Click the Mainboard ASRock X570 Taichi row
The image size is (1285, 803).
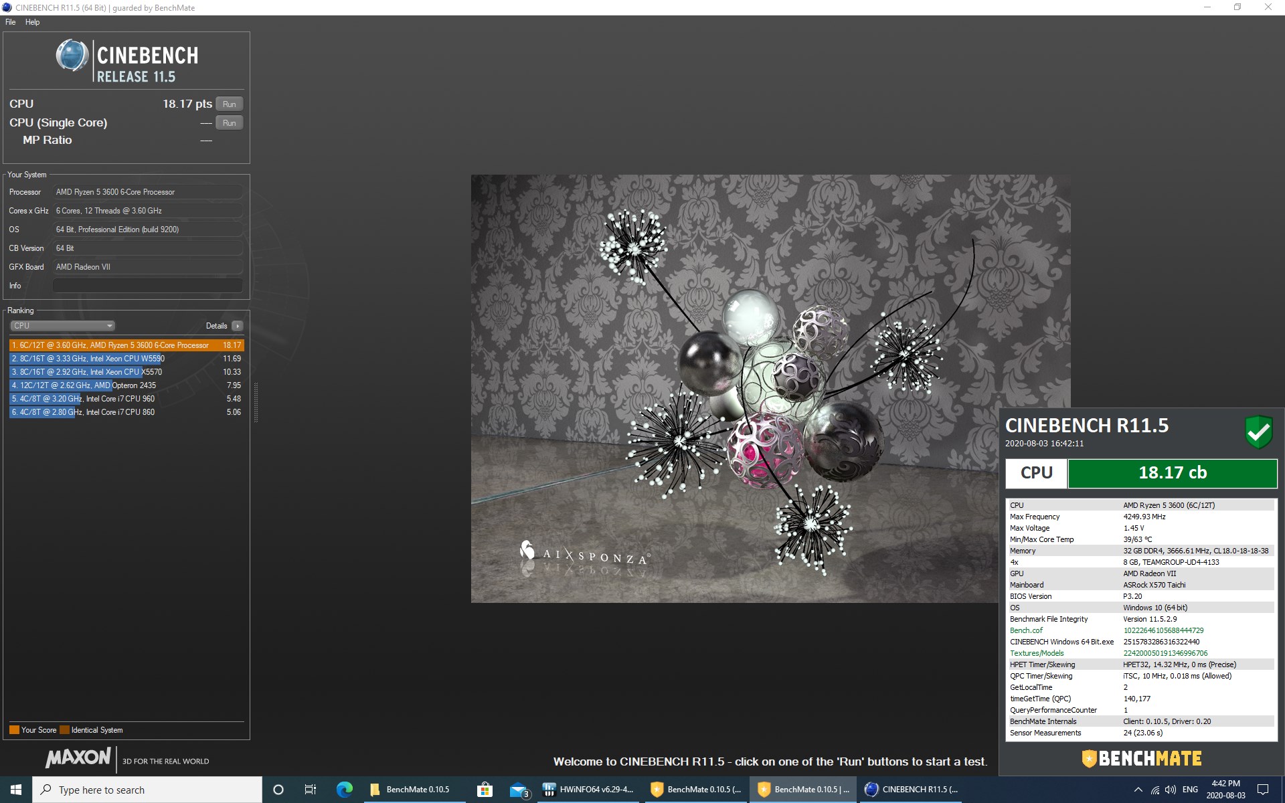[1141, 585]
